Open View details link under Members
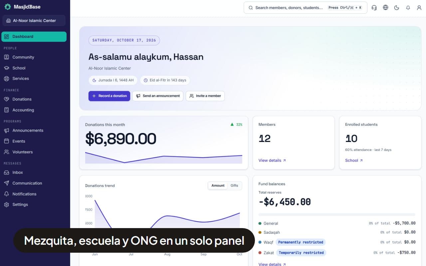The image size is (426, 266). click(x=272, y=160)
